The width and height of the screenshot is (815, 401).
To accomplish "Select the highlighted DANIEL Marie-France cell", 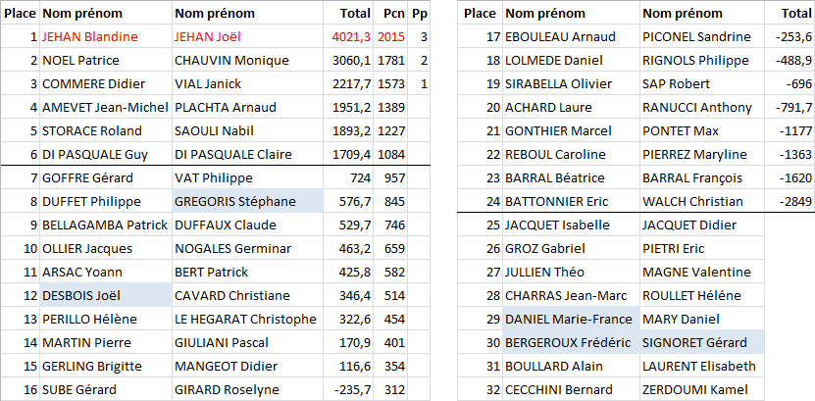I will (x=570, y=319).
